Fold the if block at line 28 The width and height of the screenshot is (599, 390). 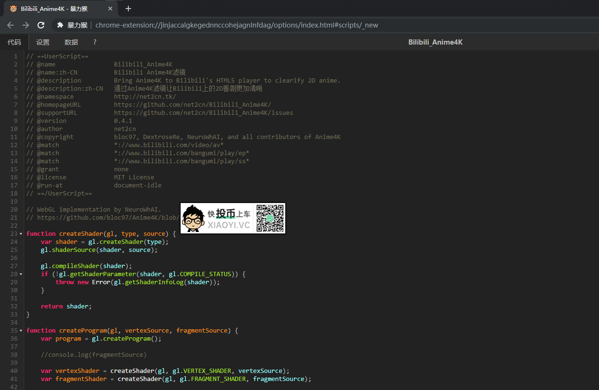coord(21,274)
